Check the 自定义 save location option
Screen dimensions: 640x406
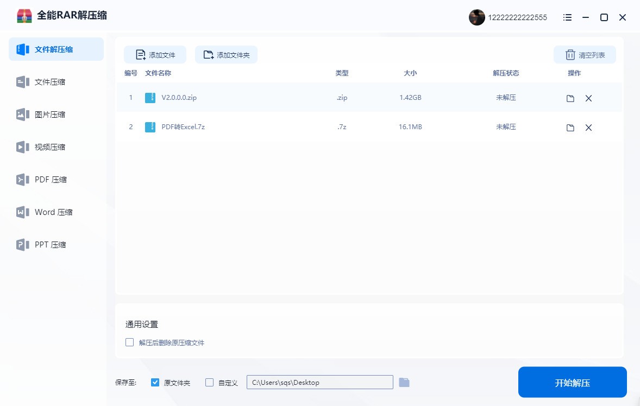click(x=210, y=383)
